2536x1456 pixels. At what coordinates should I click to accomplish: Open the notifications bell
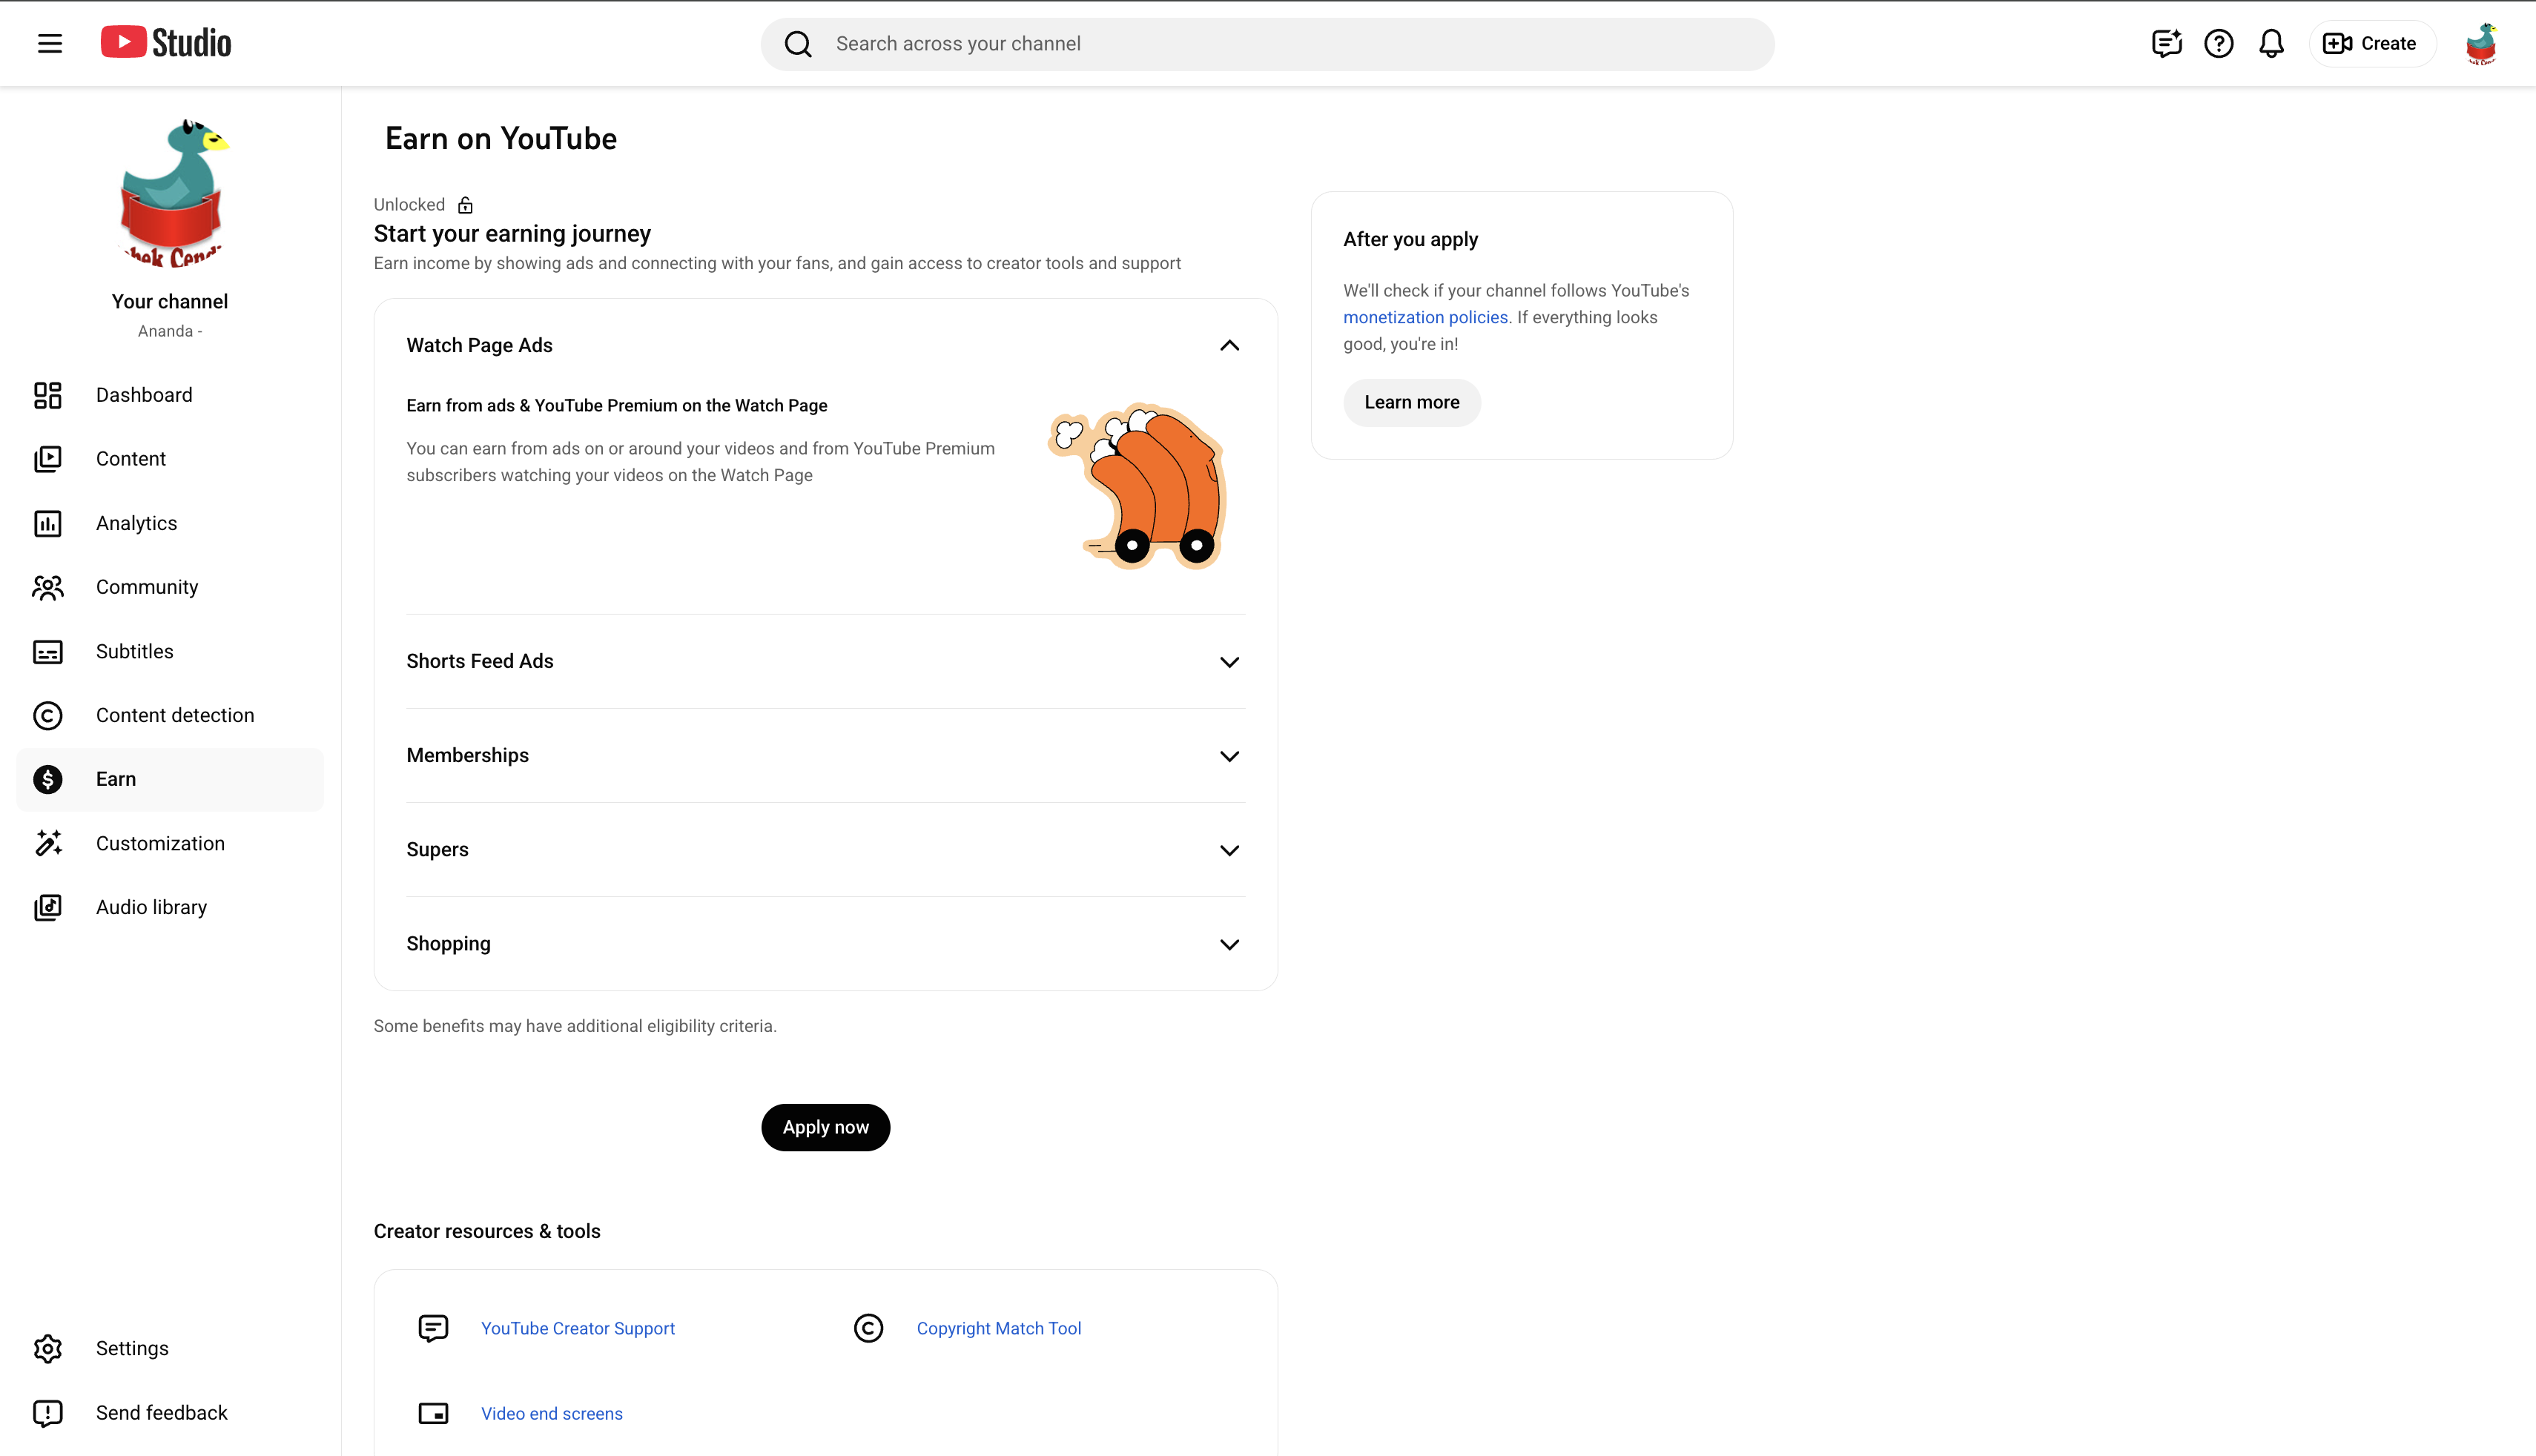pyautogui.click(x=2271, y=44)
